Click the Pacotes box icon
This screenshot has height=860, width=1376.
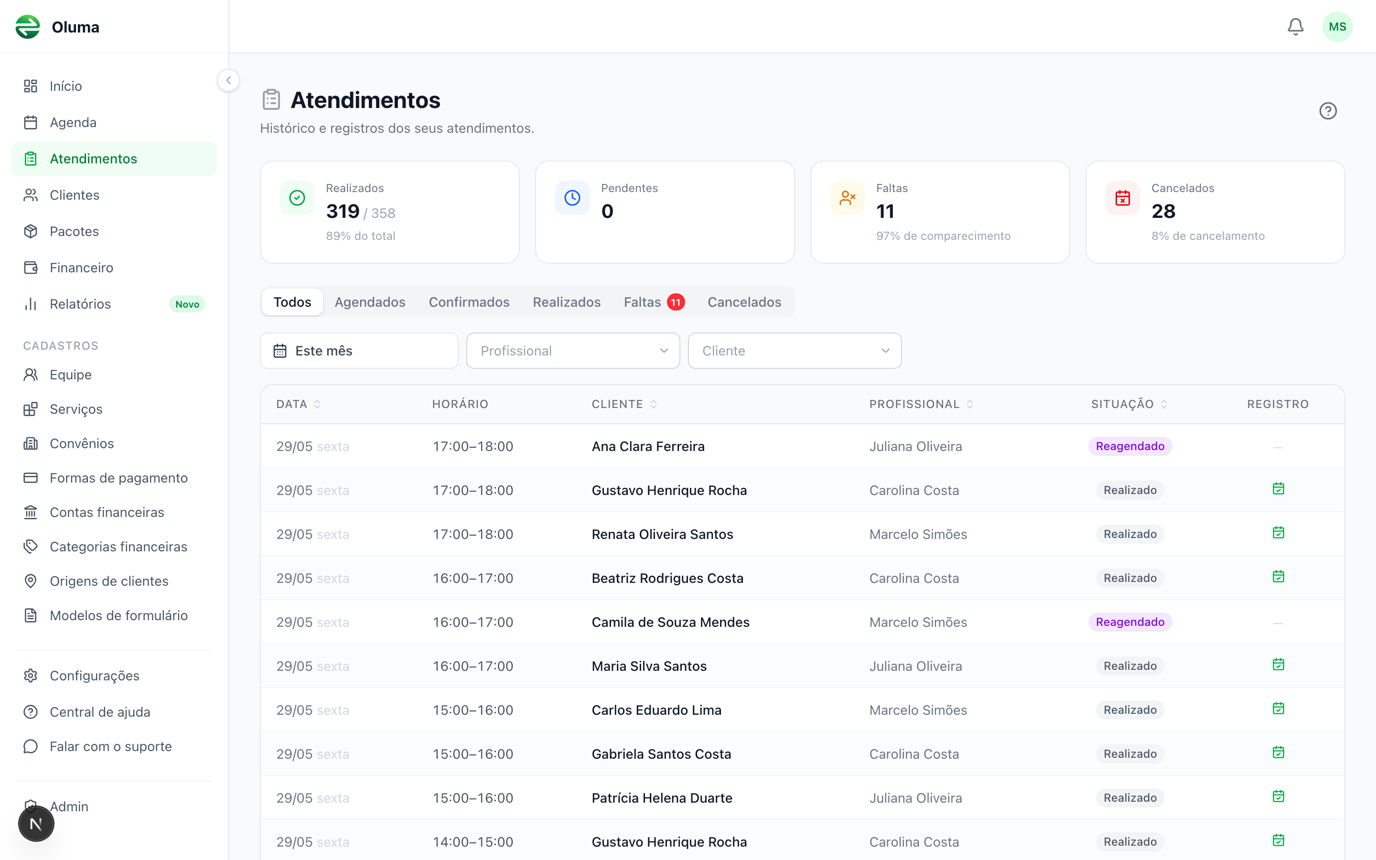point(31,232)
